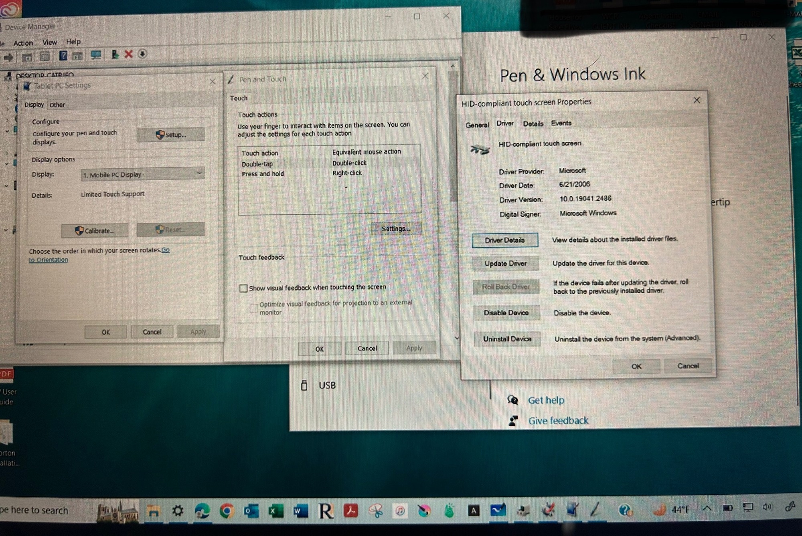Click the black down-arrow toolbar icon in Device Manager
The image size is (802, 536).
click(x=142, y=54)
